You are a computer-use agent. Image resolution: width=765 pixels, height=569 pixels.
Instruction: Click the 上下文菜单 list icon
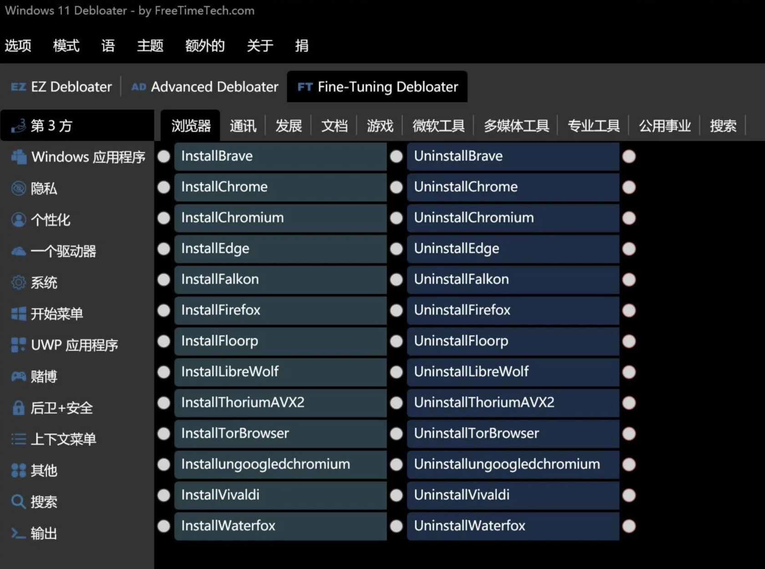coord(19,439)
